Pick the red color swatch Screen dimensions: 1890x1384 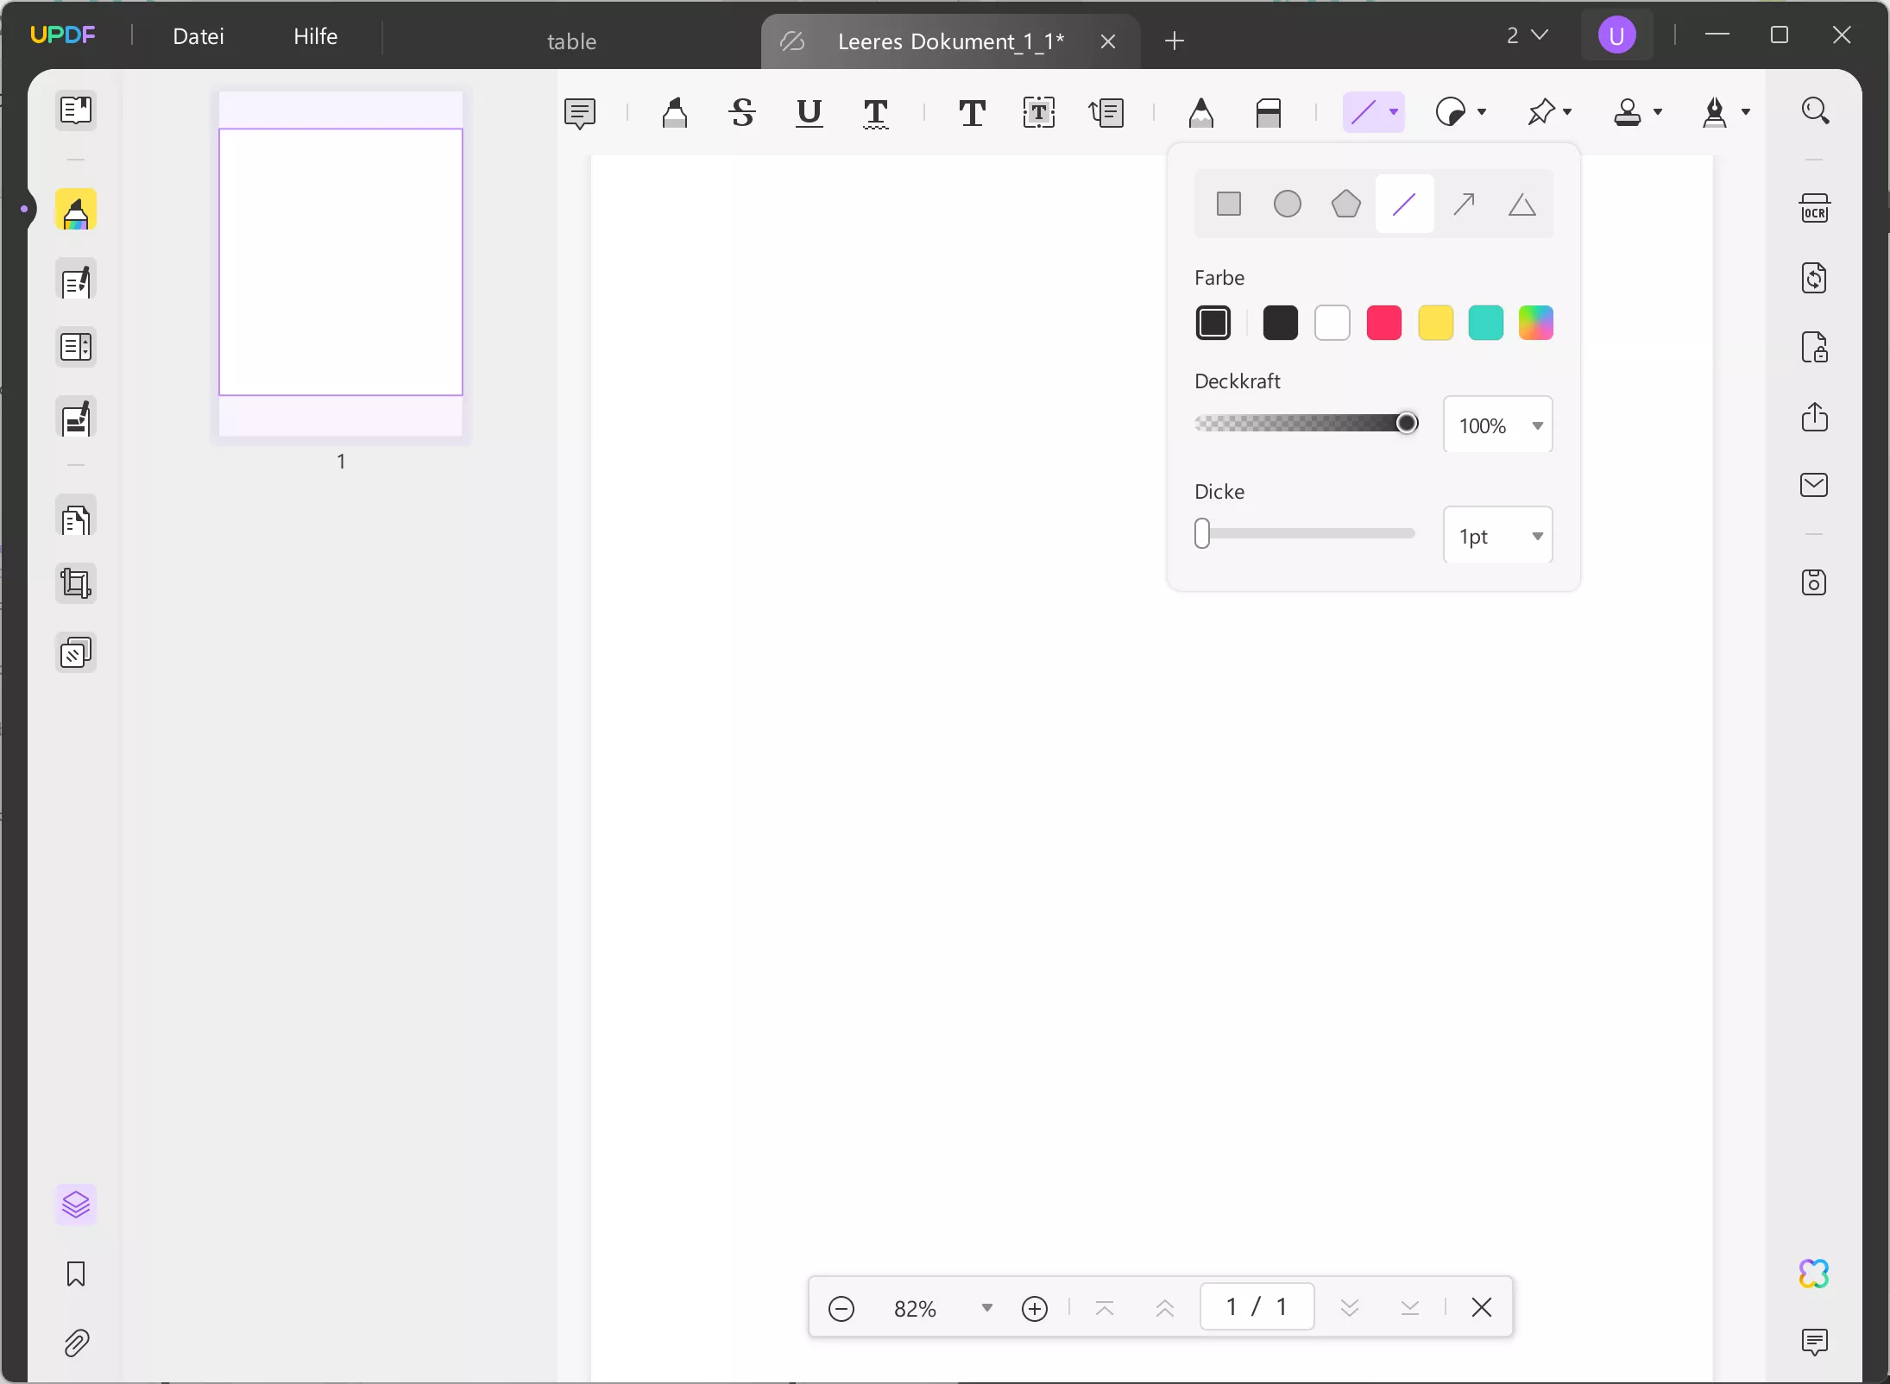1383,323
